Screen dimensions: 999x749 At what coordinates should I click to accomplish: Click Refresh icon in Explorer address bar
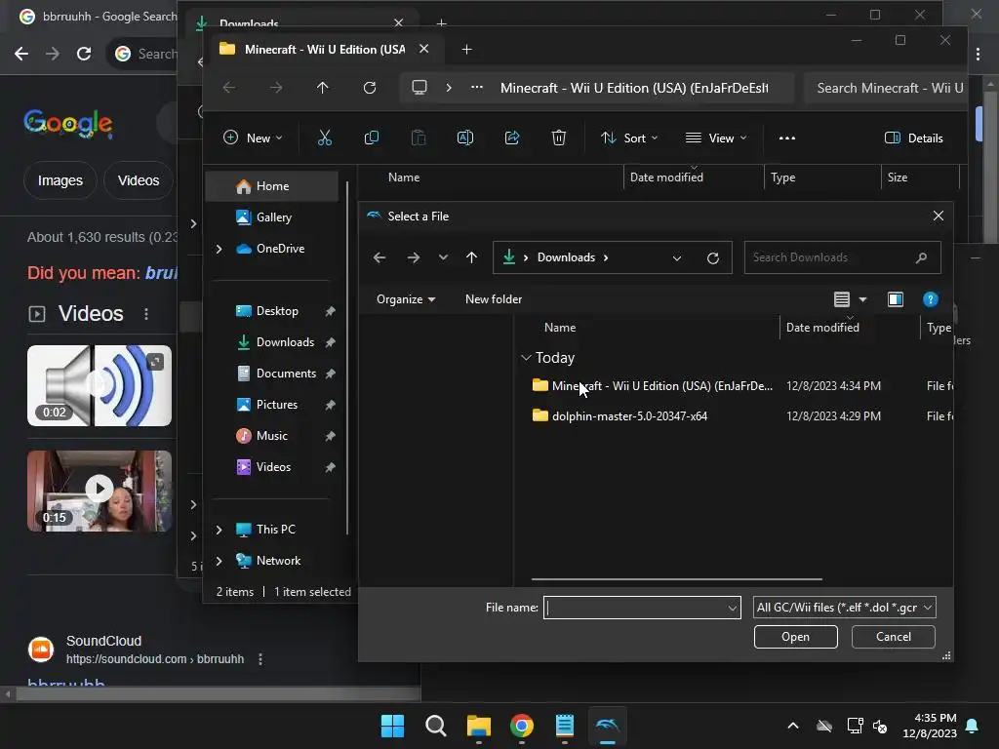click(x=370, y=87)
